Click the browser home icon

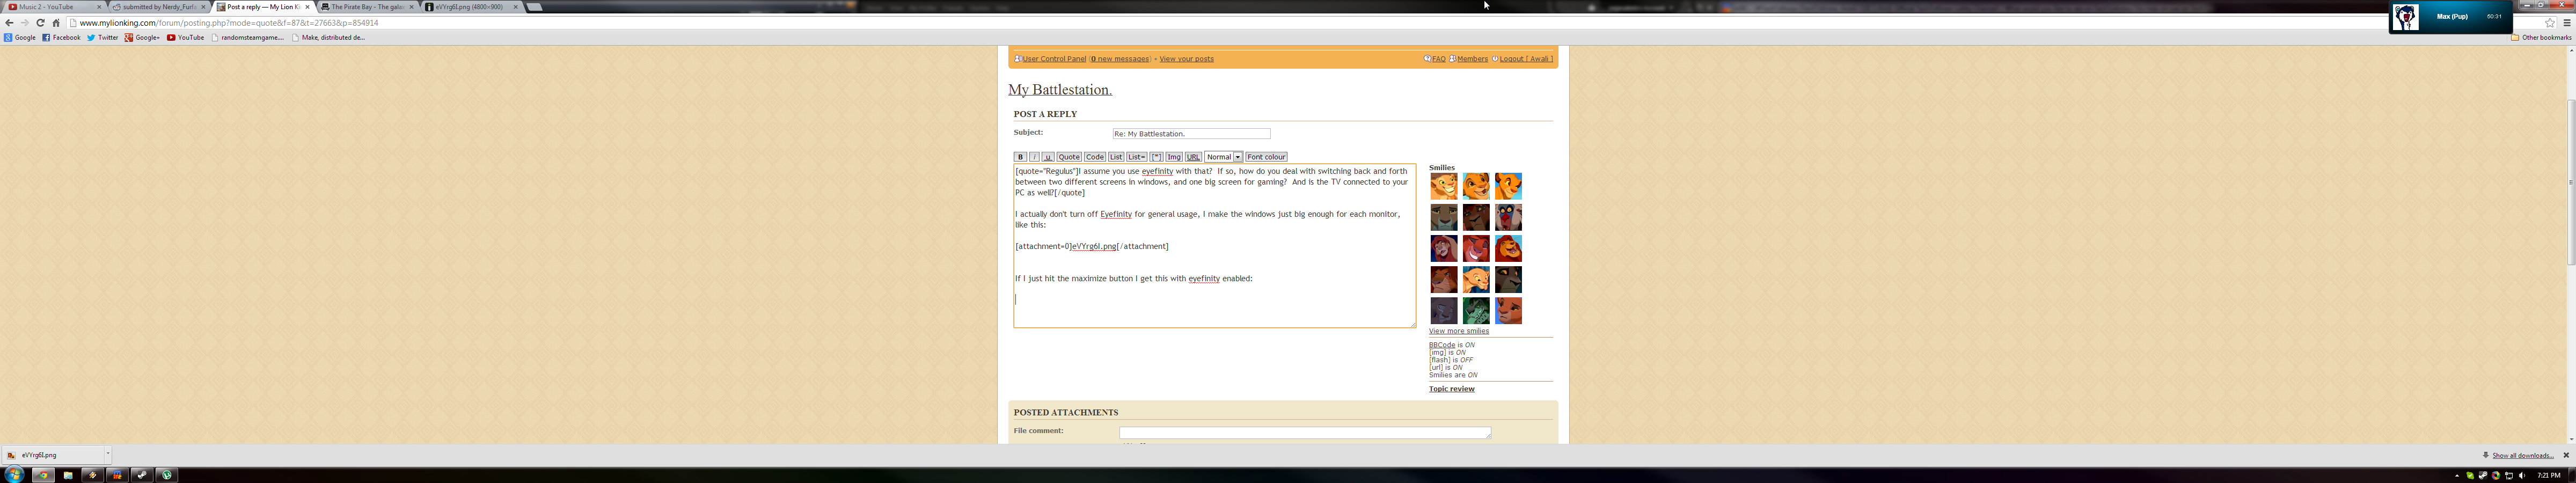click(x=56, y=23)
